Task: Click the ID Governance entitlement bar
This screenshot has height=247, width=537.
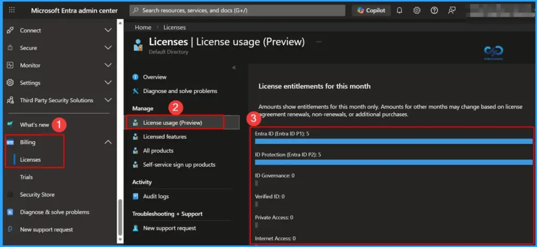Action: tap(256, 183)
